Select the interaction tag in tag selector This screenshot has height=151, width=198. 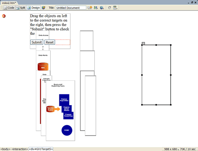tap(20, 149)
